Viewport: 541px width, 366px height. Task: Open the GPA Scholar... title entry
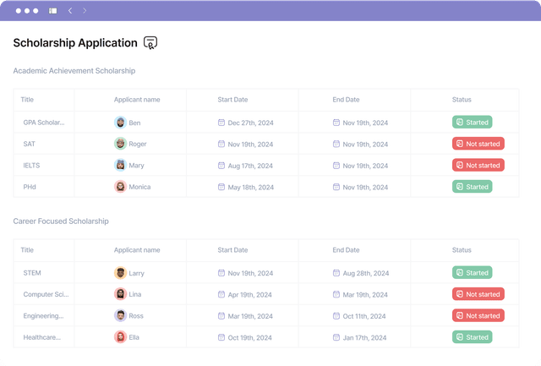[x=43, y=123]
